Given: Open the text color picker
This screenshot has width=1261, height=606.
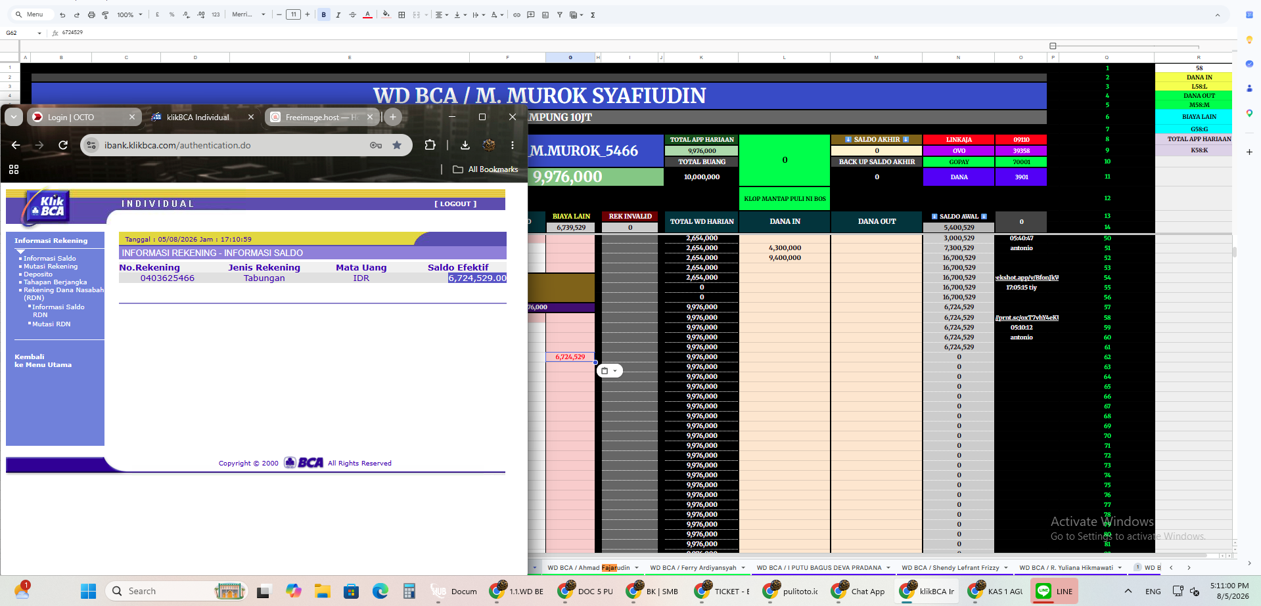Looking at the screenshot, I should click(x=367, y=14).
